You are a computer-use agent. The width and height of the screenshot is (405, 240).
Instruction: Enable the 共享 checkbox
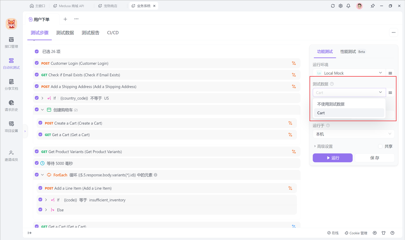[380, 146]
